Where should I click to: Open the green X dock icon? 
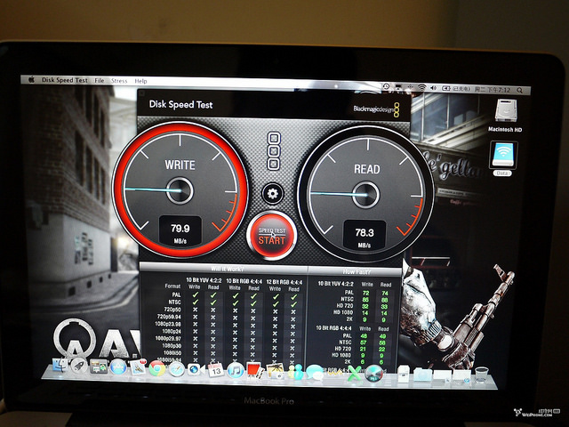click(x=354, y=374)
